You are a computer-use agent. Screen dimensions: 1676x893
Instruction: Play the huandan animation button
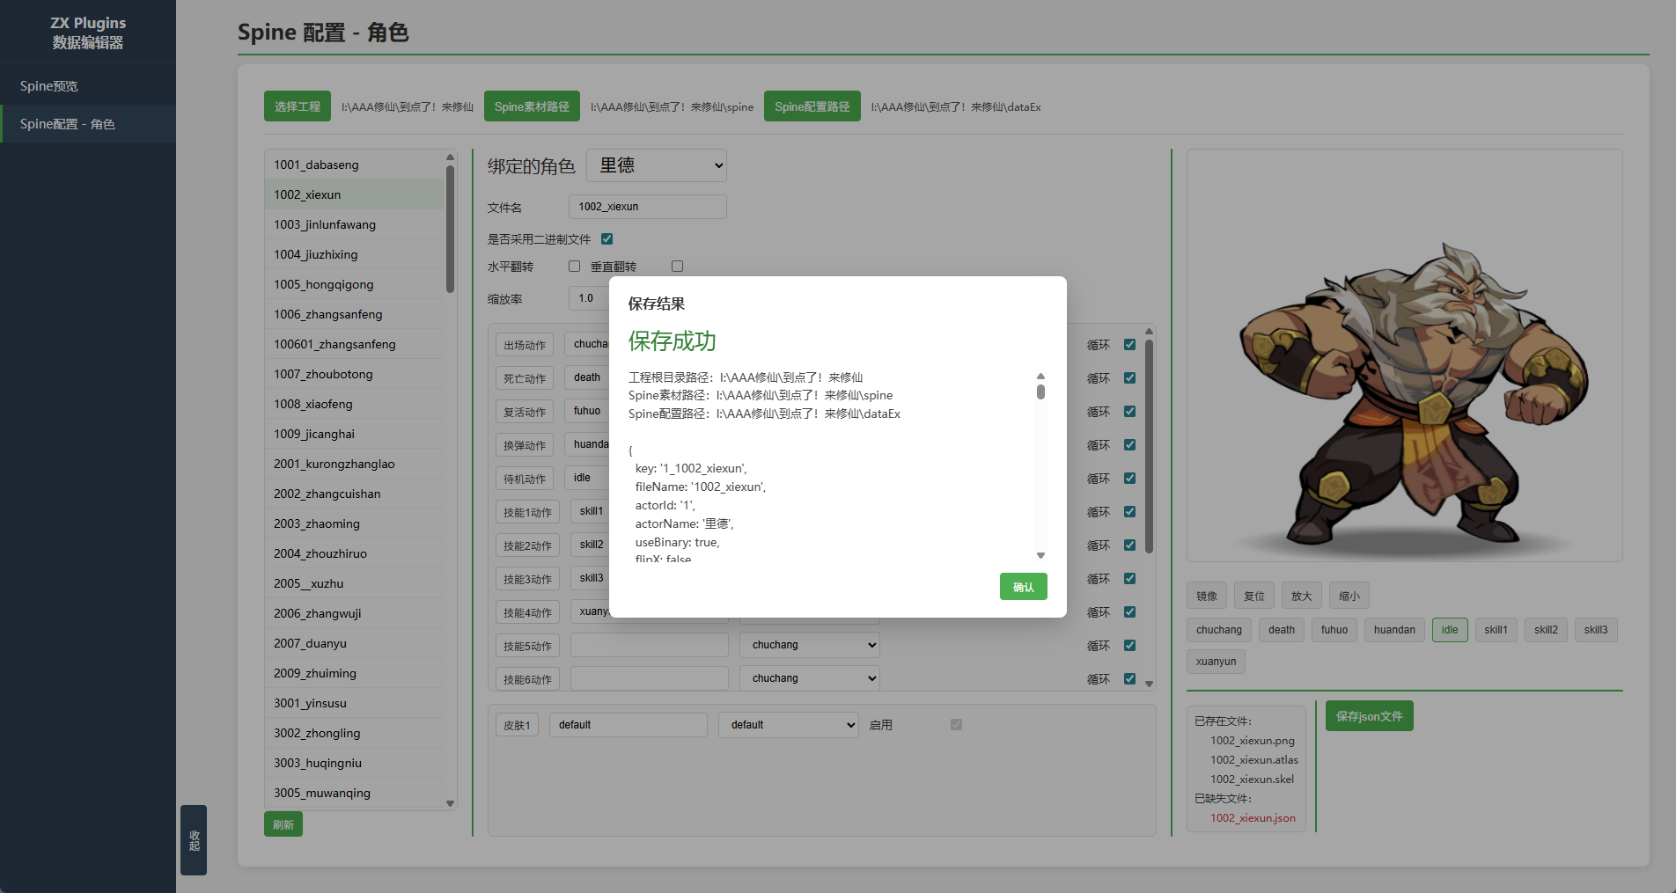pos(1394,630)
